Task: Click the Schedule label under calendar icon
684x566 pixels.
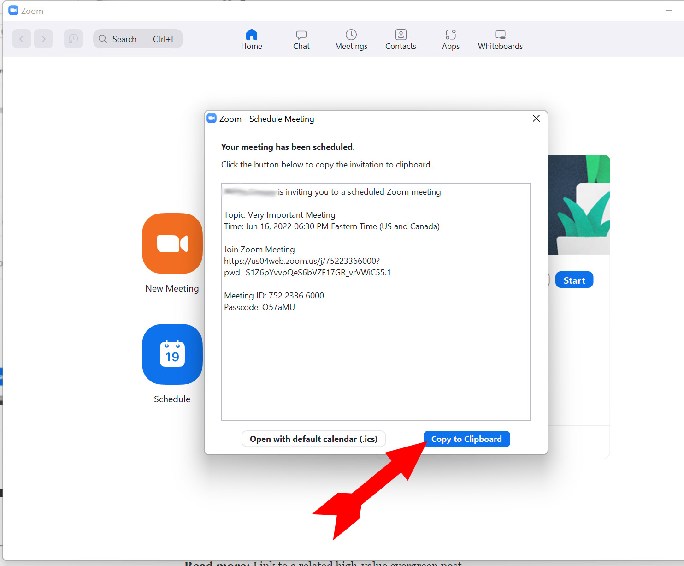Action: (172, 399)
